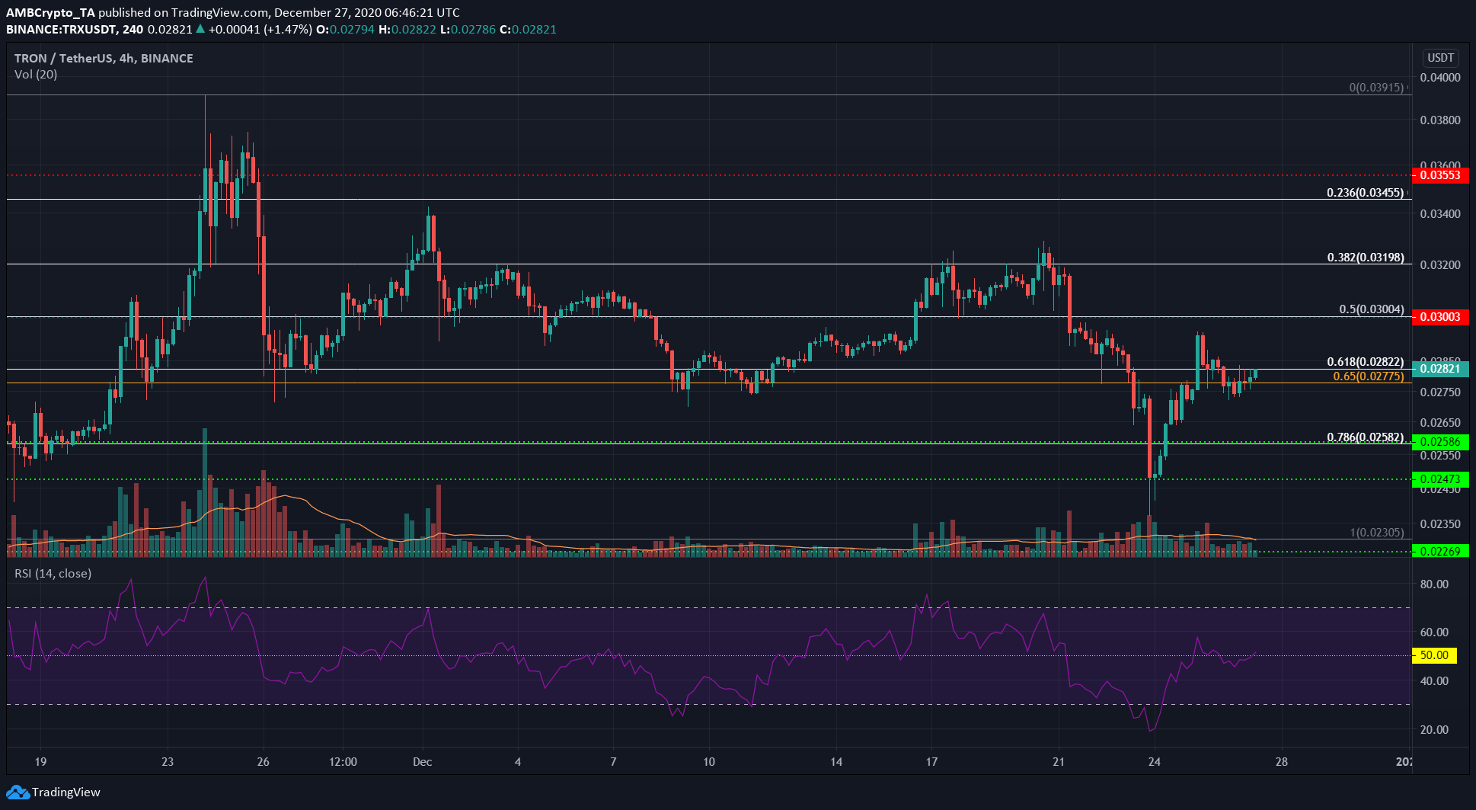This screenshot has width=1476, height=810.
Task: Click the green 0.02586 price label
Action: [x=1439, y=442]
